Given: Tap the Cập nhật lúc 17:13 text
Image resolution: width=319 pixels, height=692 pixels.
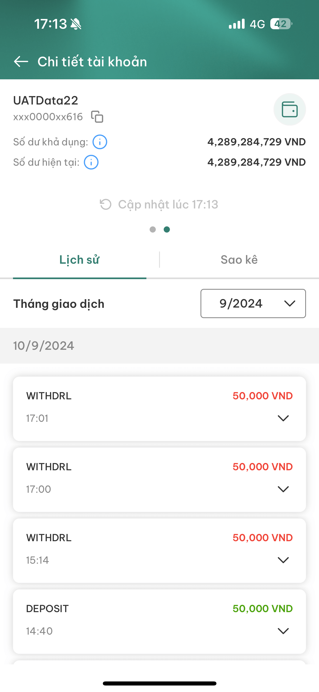Looking at the screenshot, I should tap(168, 205).
